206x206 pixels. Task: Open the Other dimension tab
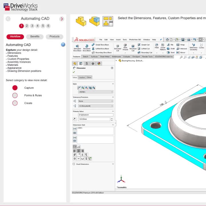[x=89, y=77]
